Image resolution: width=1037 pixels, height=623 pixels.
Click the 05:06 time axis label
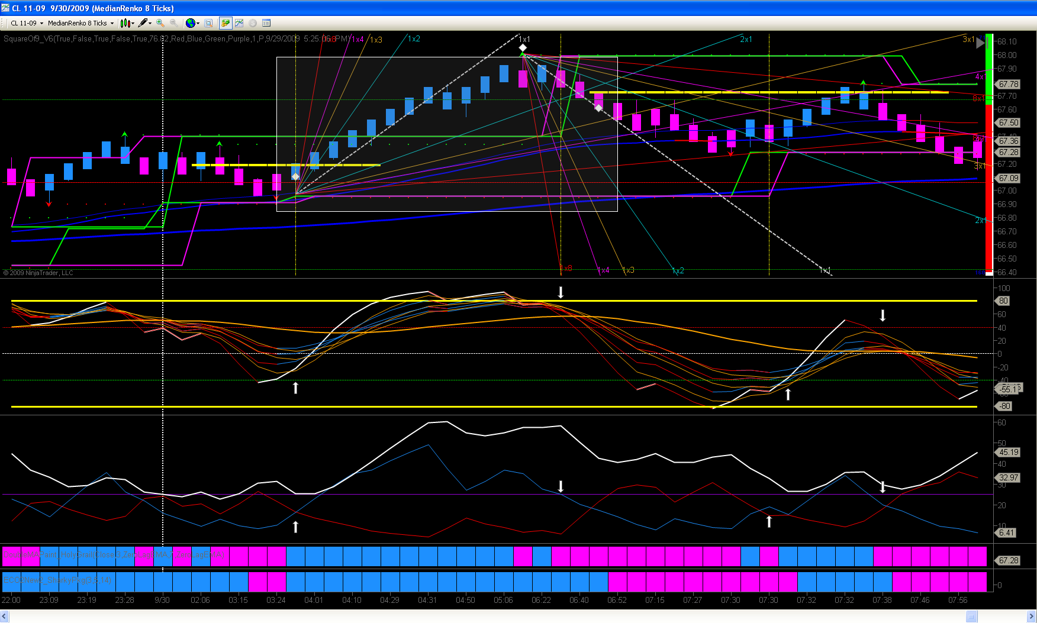503,600
